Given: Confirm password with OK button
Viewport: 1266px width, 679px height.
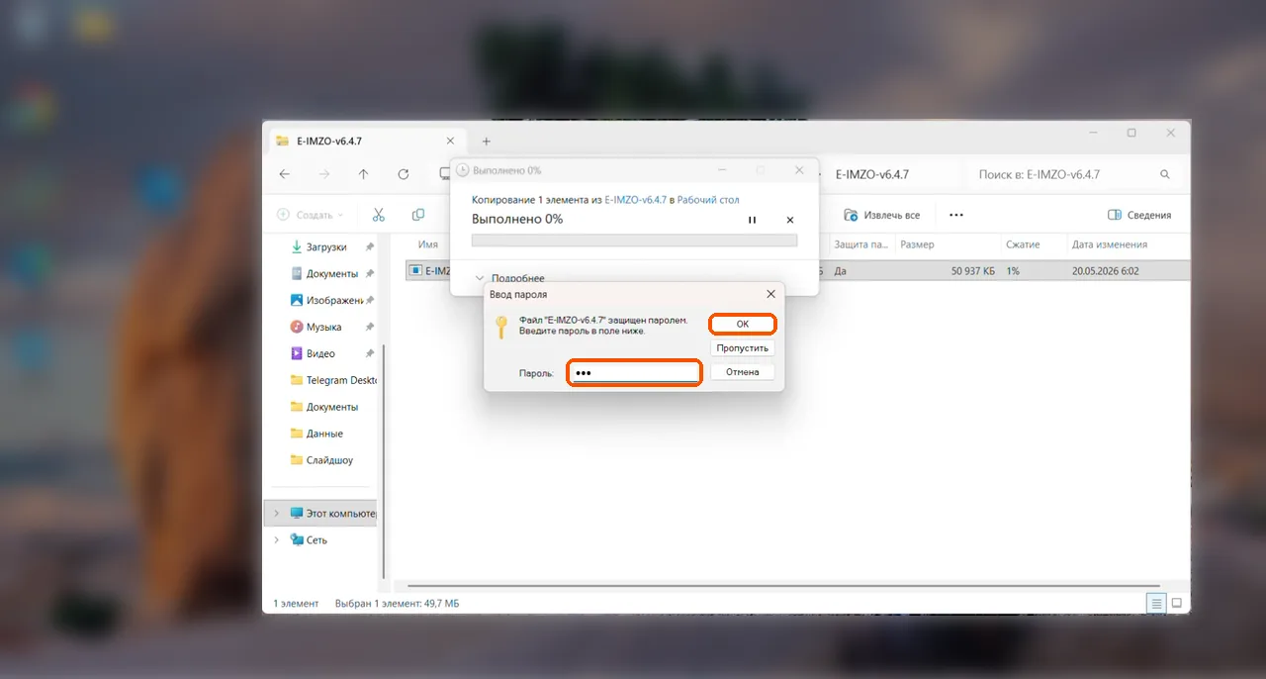Looking at the screenshot, I should (743, 324).
